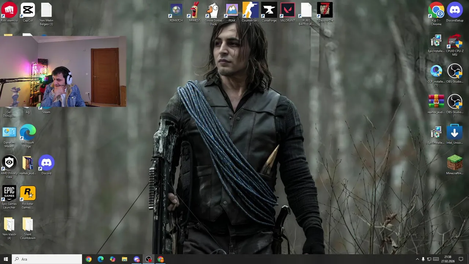The height and width of the screenshot is (264, 469).
Task: Launch the Discord desktop shortcut
Action: click(46, 166)
